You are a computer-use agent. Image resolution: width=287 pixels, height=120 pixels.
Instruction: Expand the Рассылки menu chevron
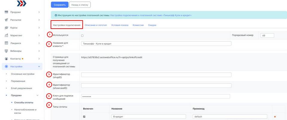(x=39, y=20)
